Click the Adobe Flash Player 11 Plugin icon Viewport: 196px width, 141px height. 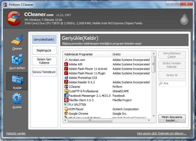(x=66, y=73)
